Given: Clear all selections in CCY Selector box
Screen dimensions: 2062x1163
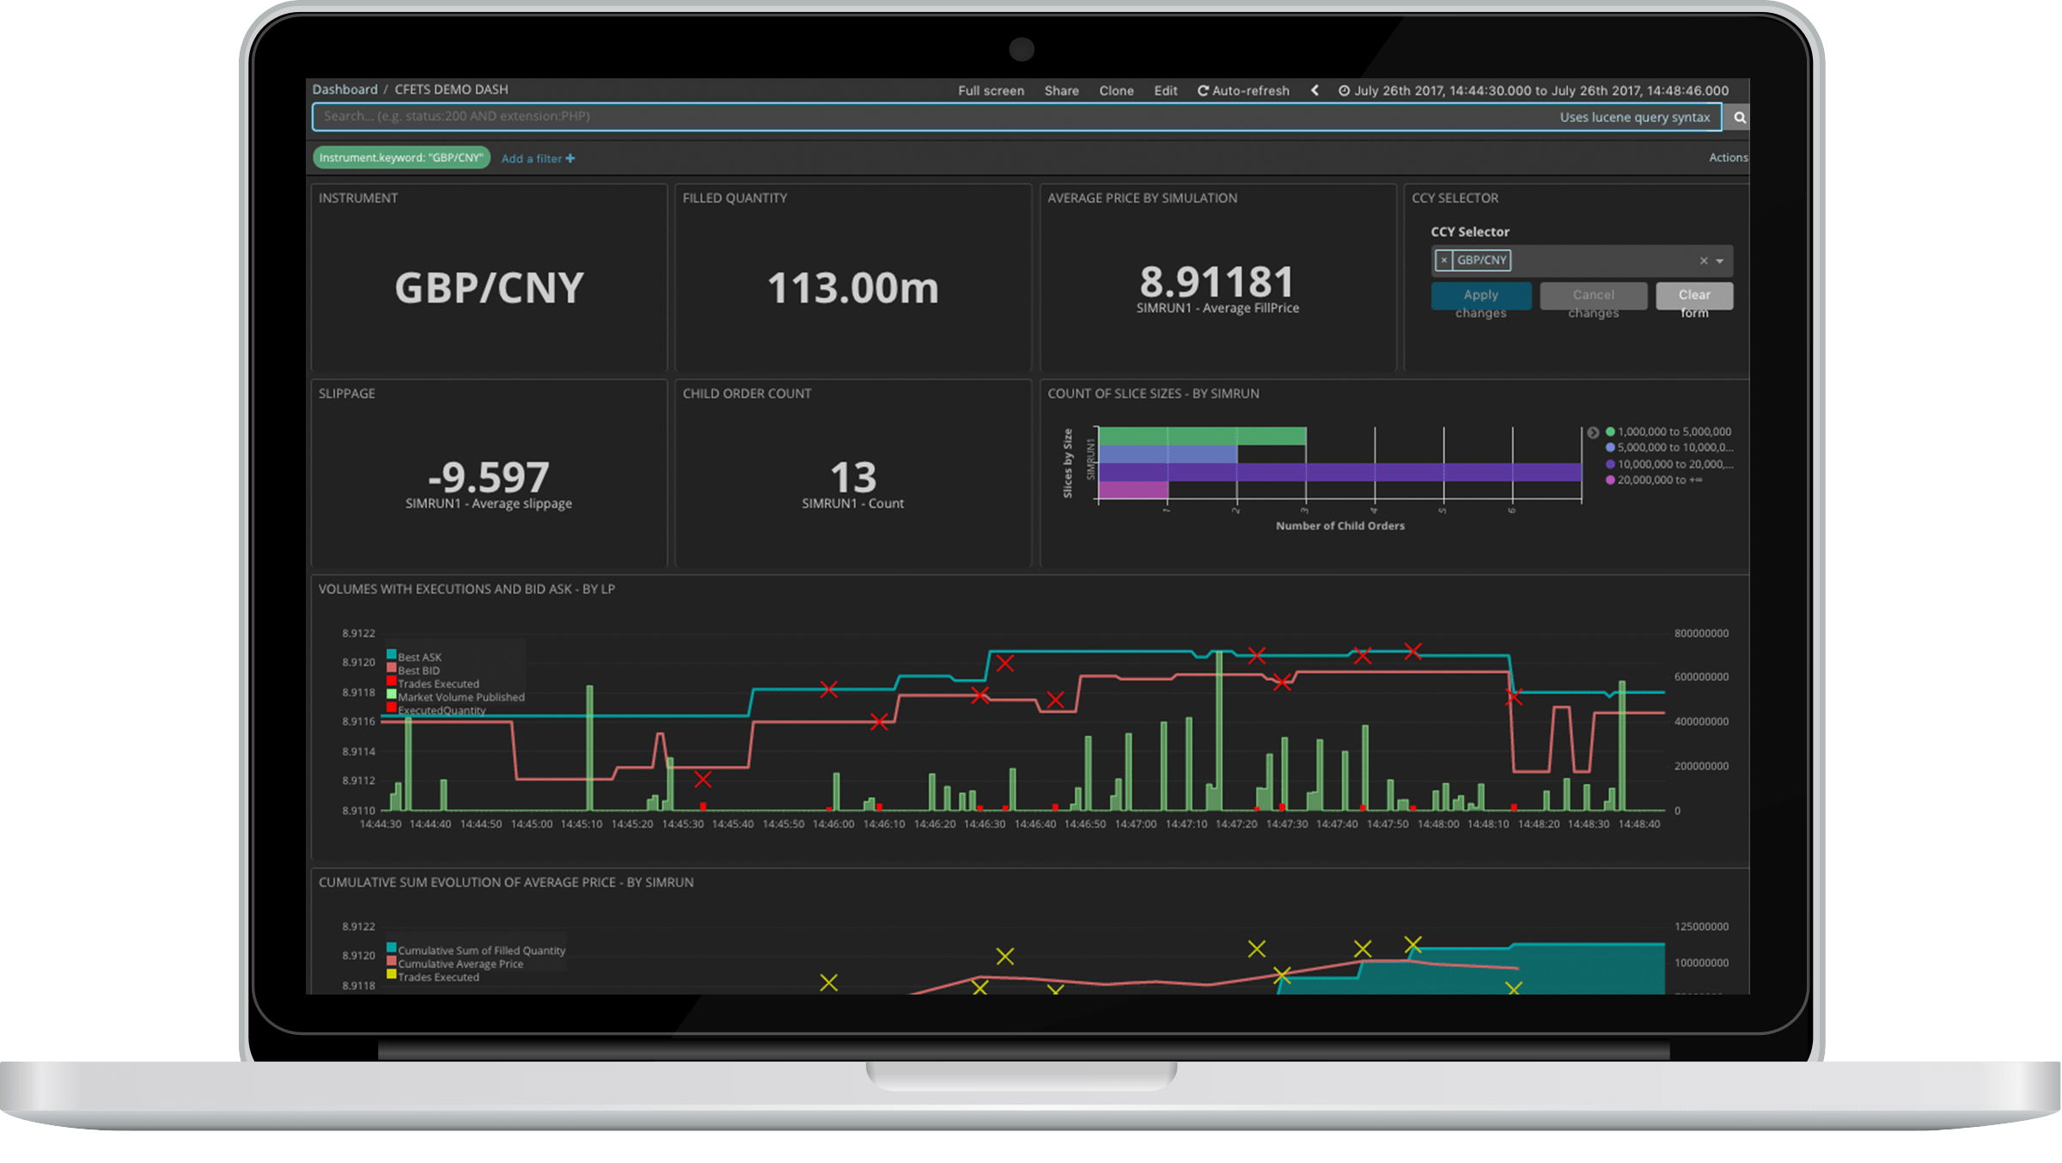Looking at the screenshot, I should pyautogui.click(x=1703, y=261).
